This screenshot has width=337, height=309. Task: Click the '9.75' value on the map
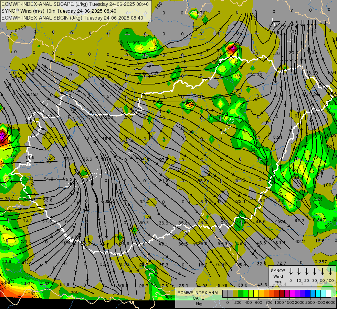pos(241,180)
